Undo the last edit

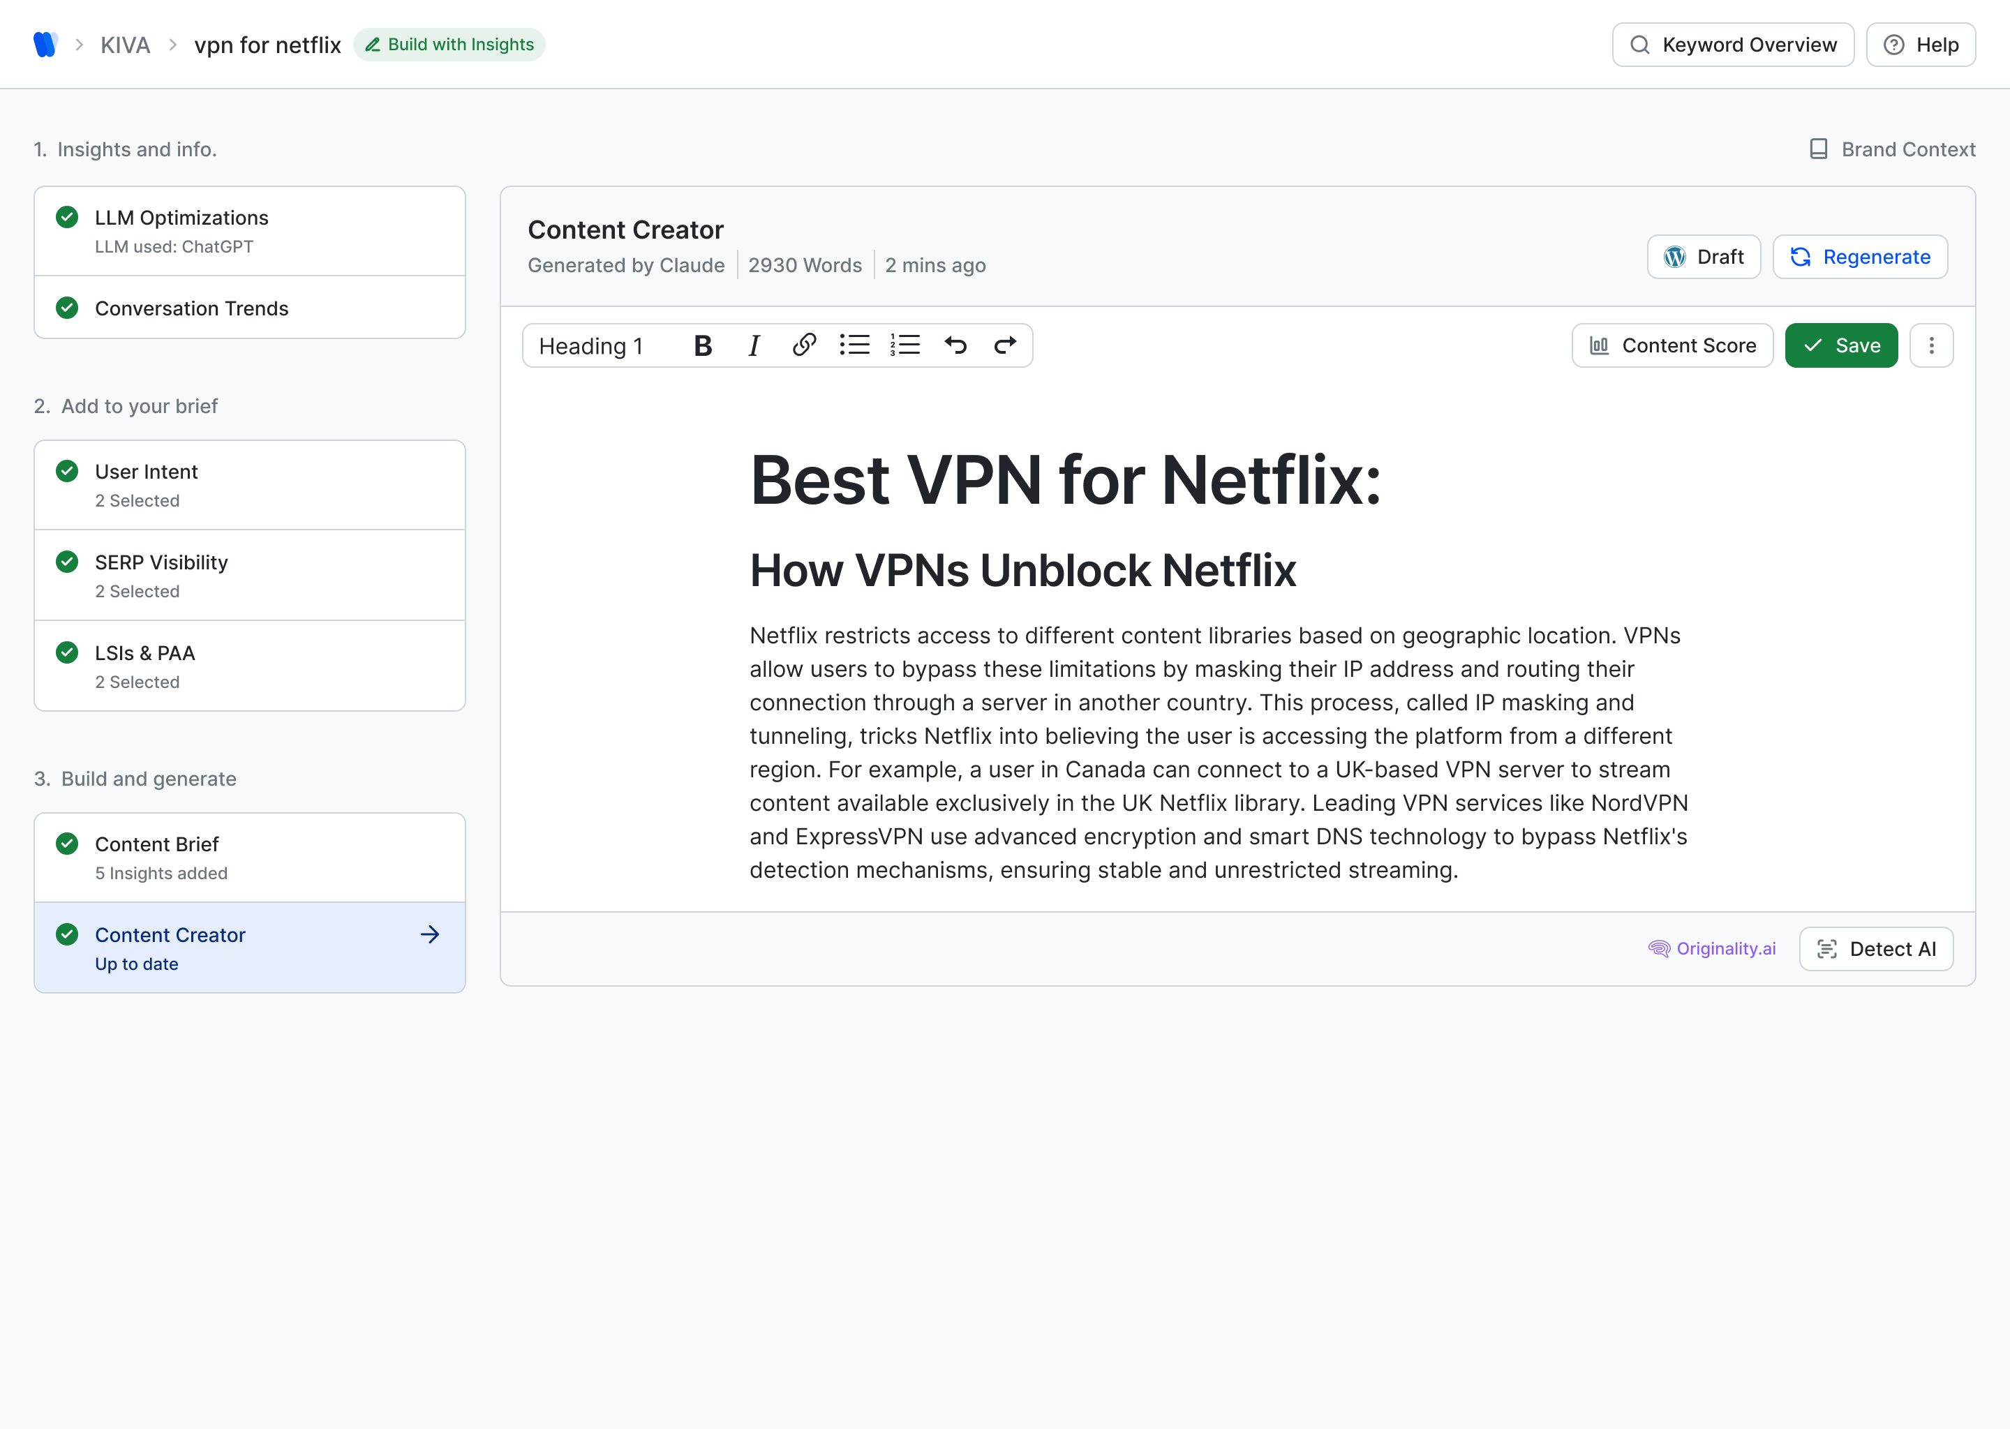955,345
